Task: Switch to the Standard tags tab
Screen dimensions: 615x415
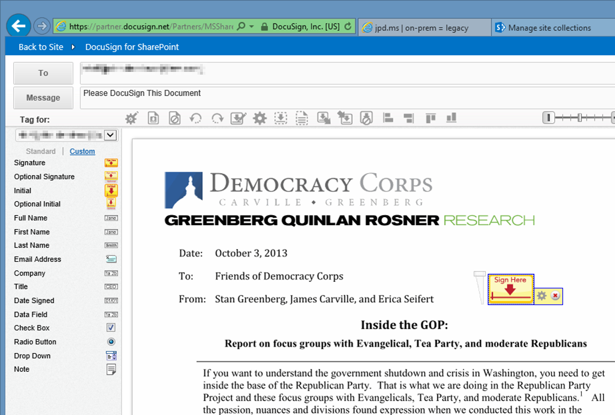Action: 41,151
